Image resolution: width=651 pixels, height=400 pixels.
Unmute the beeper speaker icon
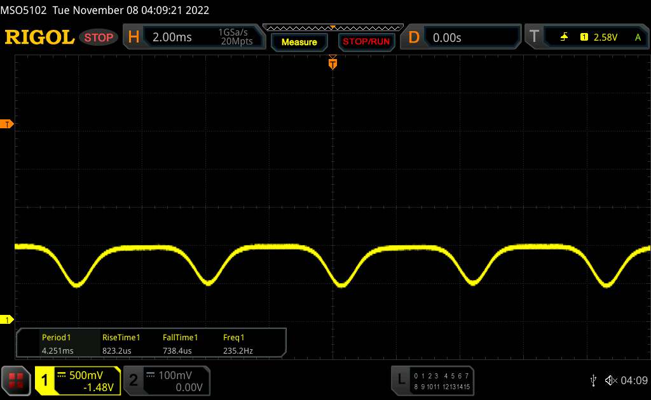click(610, 380)
